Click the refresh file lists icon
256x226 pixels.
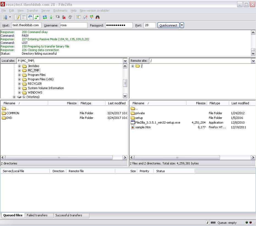pyautogui.click(x=45, y=17)
